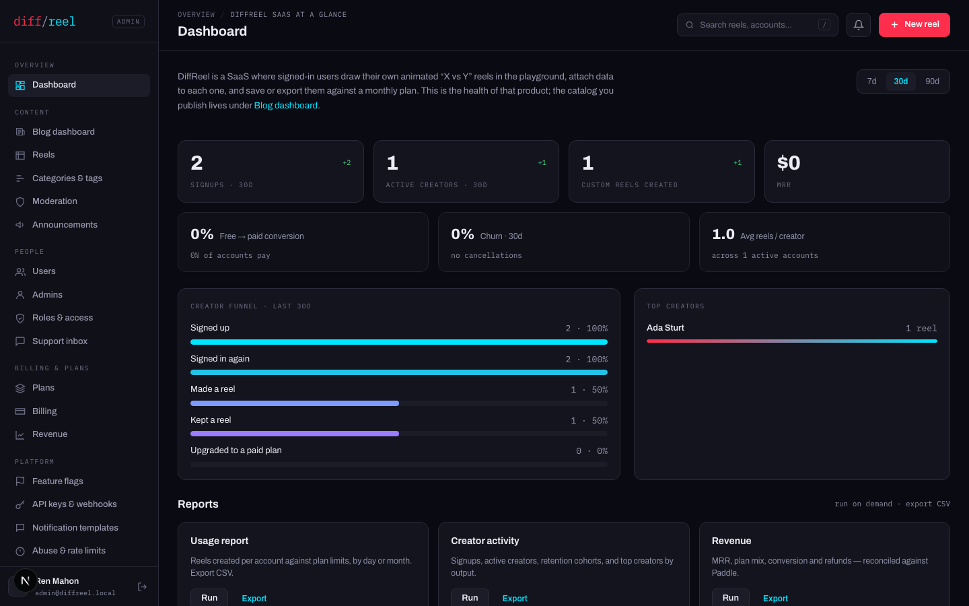Click the Made a reel funnel bar
This screenshot has height=606, width=969.
point(399,403)
